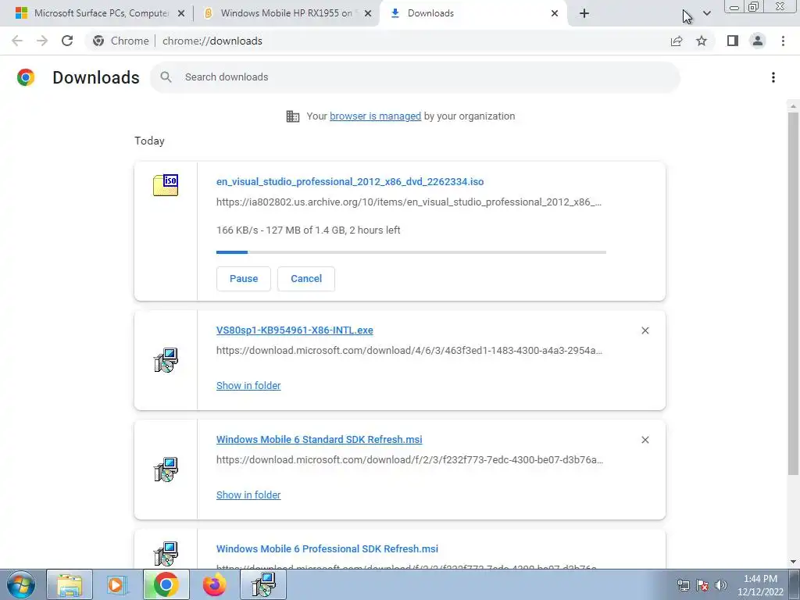This screenshot has width=800, height=600.
Task: Click the Chrome taskbar icon
Action: click(x=166, y=584)
